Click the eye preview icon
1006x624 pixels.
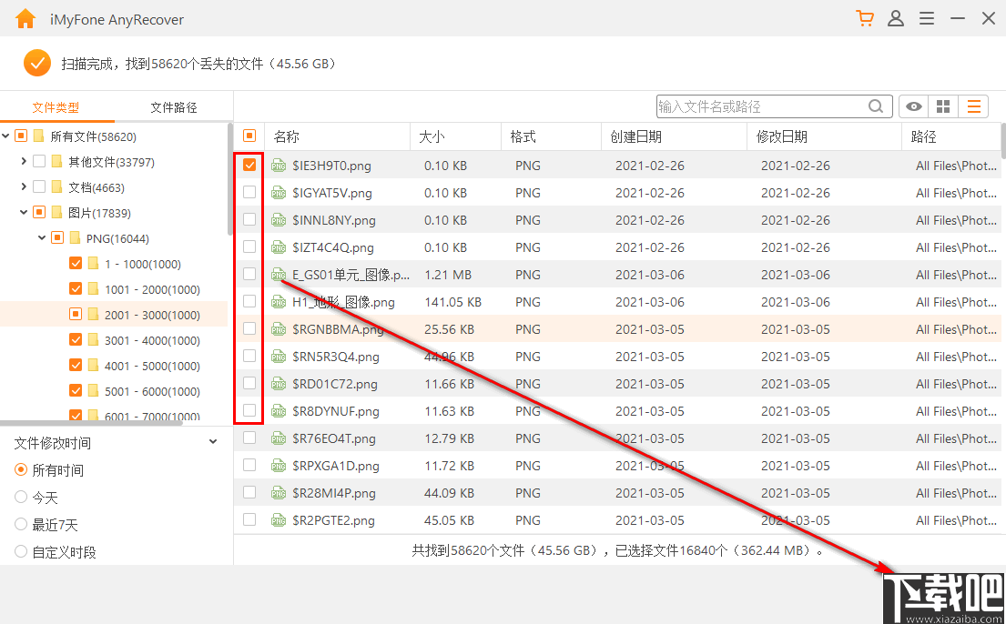[x=913, y=106]
